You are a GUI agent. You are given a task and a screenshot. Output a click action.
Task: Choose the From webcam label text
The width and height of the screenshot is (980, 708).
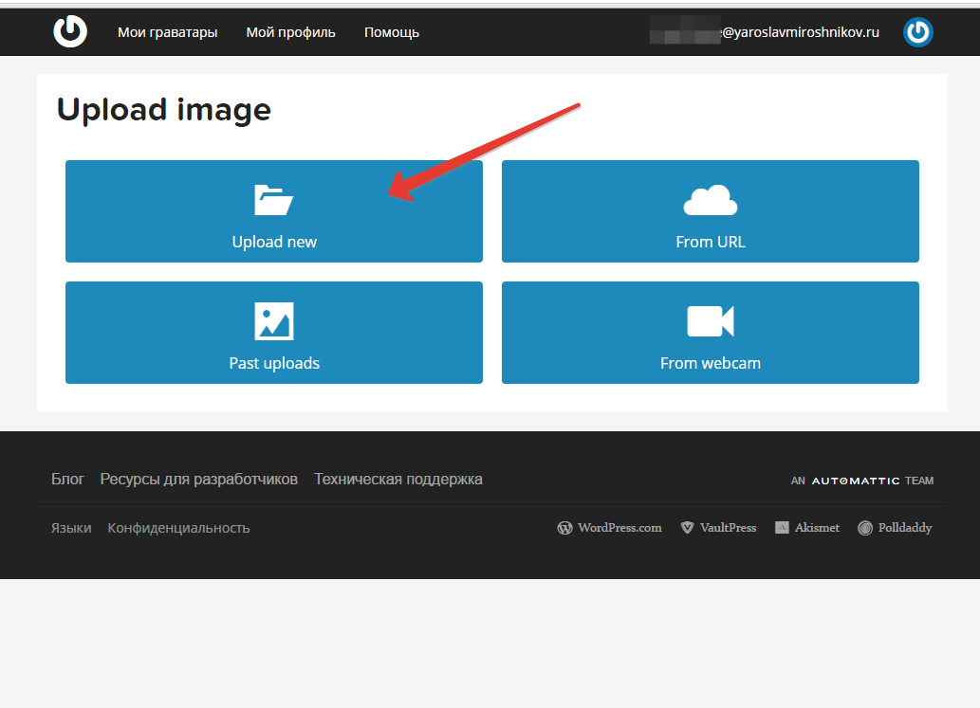point(710,363)
